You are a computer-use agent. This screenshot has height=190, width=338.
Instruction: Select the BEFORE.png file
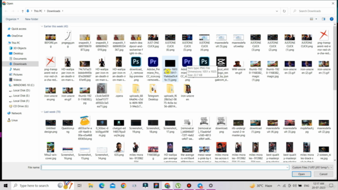click(51, 41)
